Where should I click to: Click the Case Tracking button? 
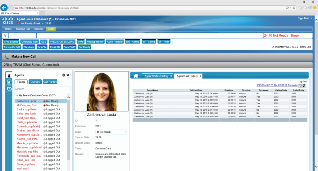tap(115, 42)
